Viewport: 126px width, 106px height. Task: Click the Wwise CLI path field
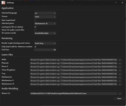click(x=73, y=93)
